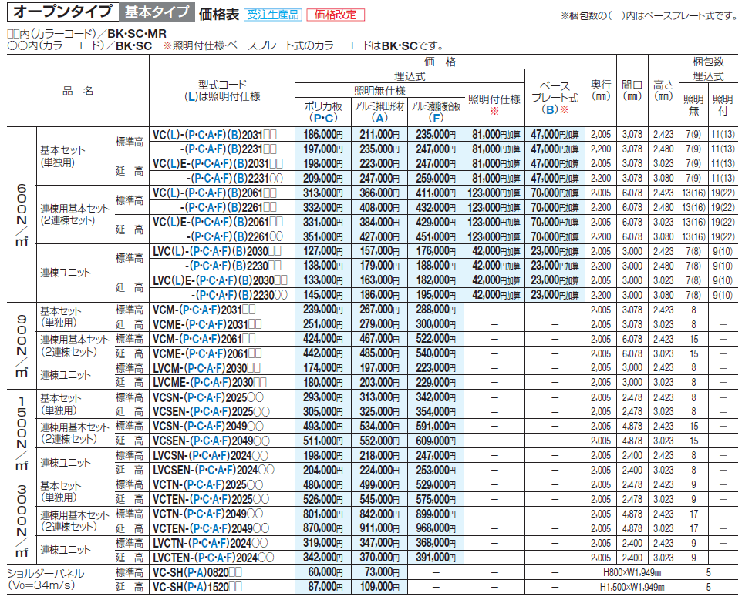752x603 pixels.
Task: Click the 品名 header cell
Action: (77, 91)
